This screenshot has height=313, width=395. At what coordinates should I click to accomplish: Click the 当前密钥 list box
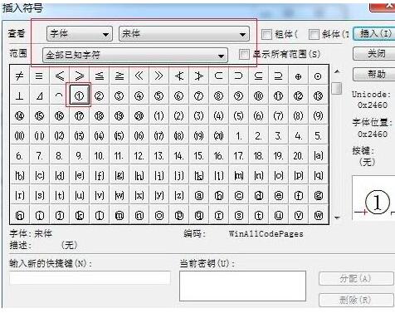click(x=242, y=286)
